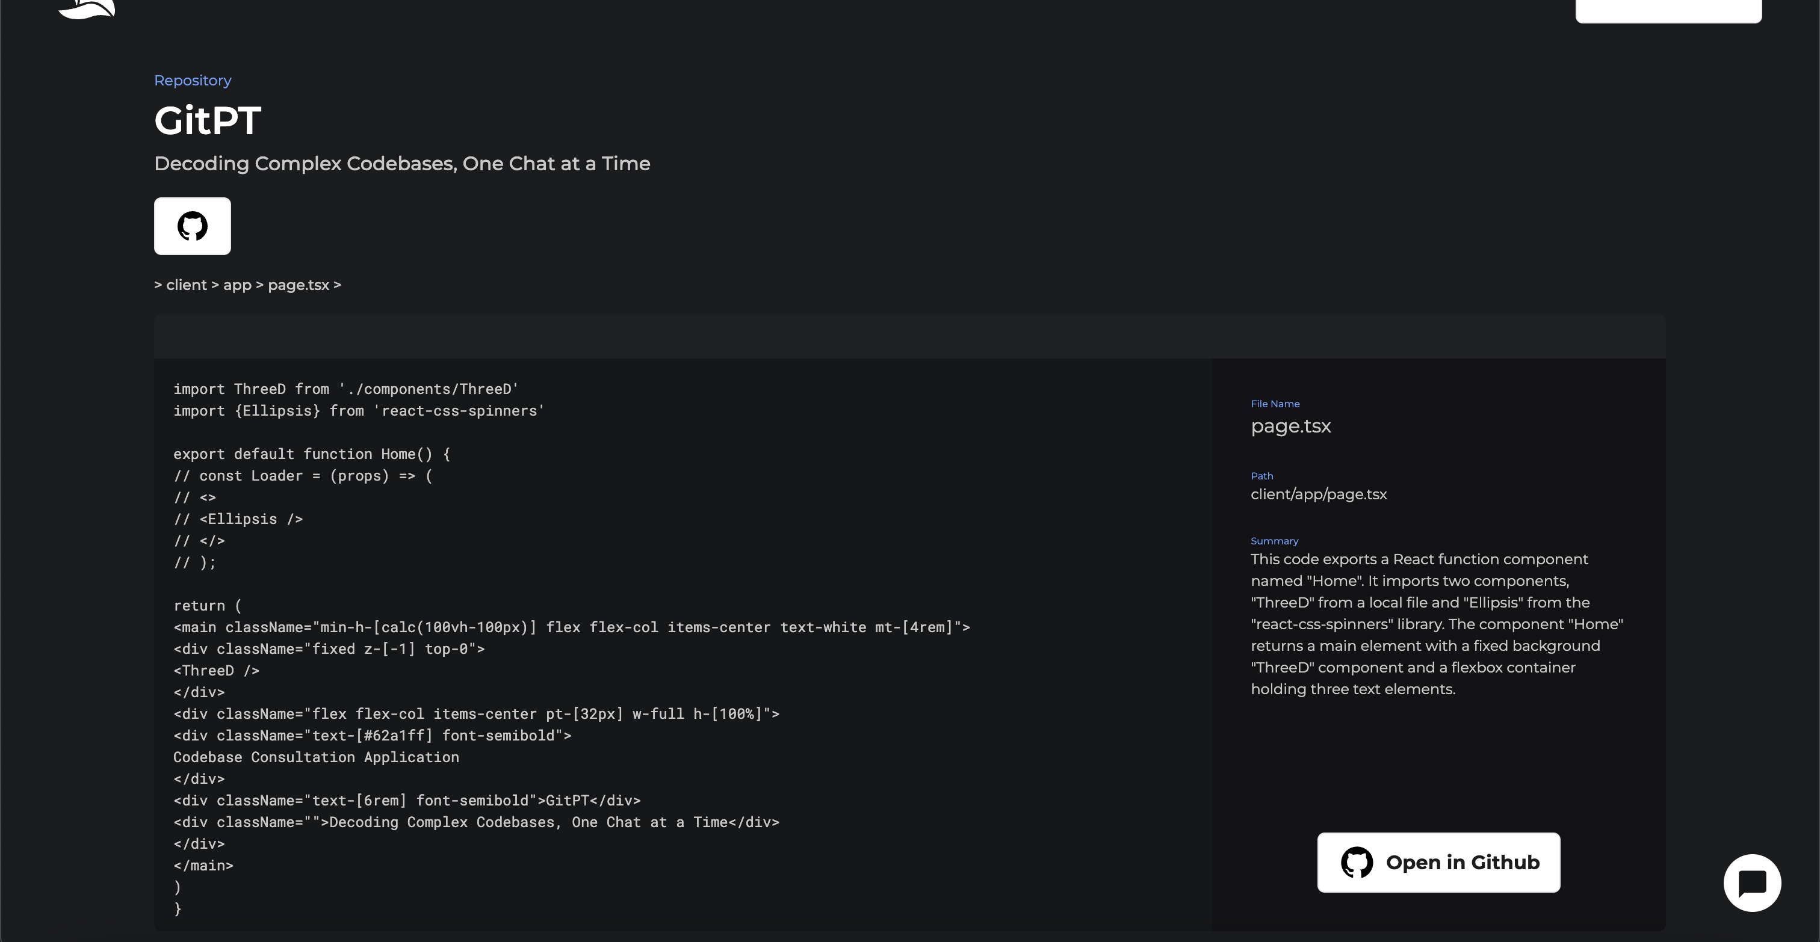This screenshot has width=1820, height=942.
Task: Click the page.tsx file name in sidebar
Action: point(1290,426)
